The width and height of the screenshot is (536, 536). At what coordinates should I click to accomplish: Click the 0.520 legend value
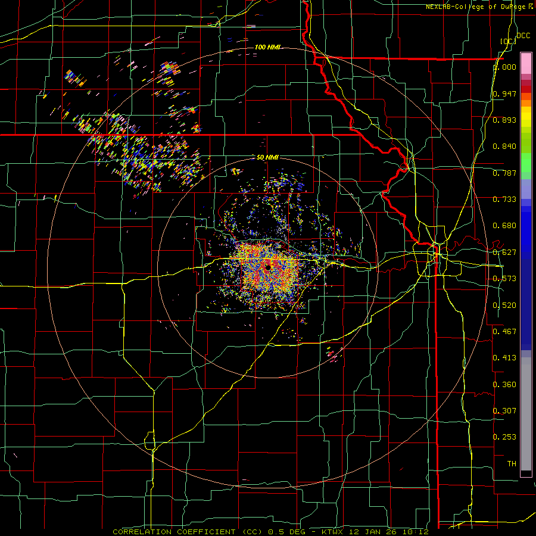[504, 306]
